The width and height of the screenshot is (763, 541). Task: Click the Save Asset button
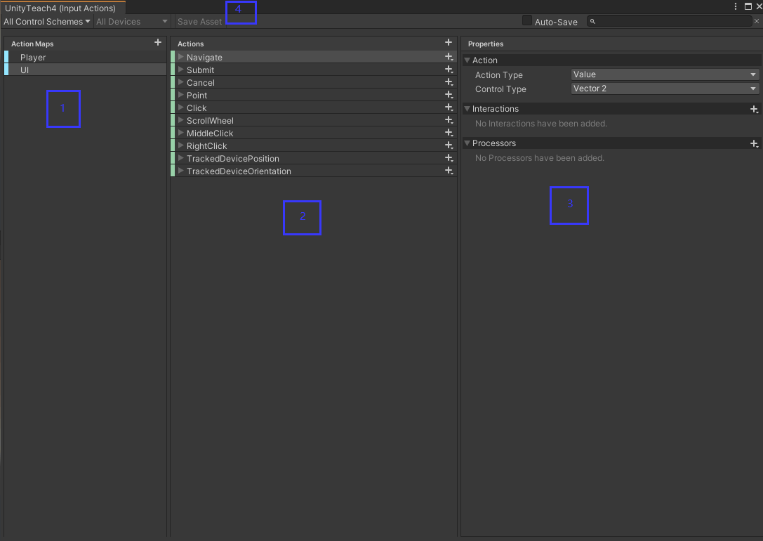click(x=199, y=21)
